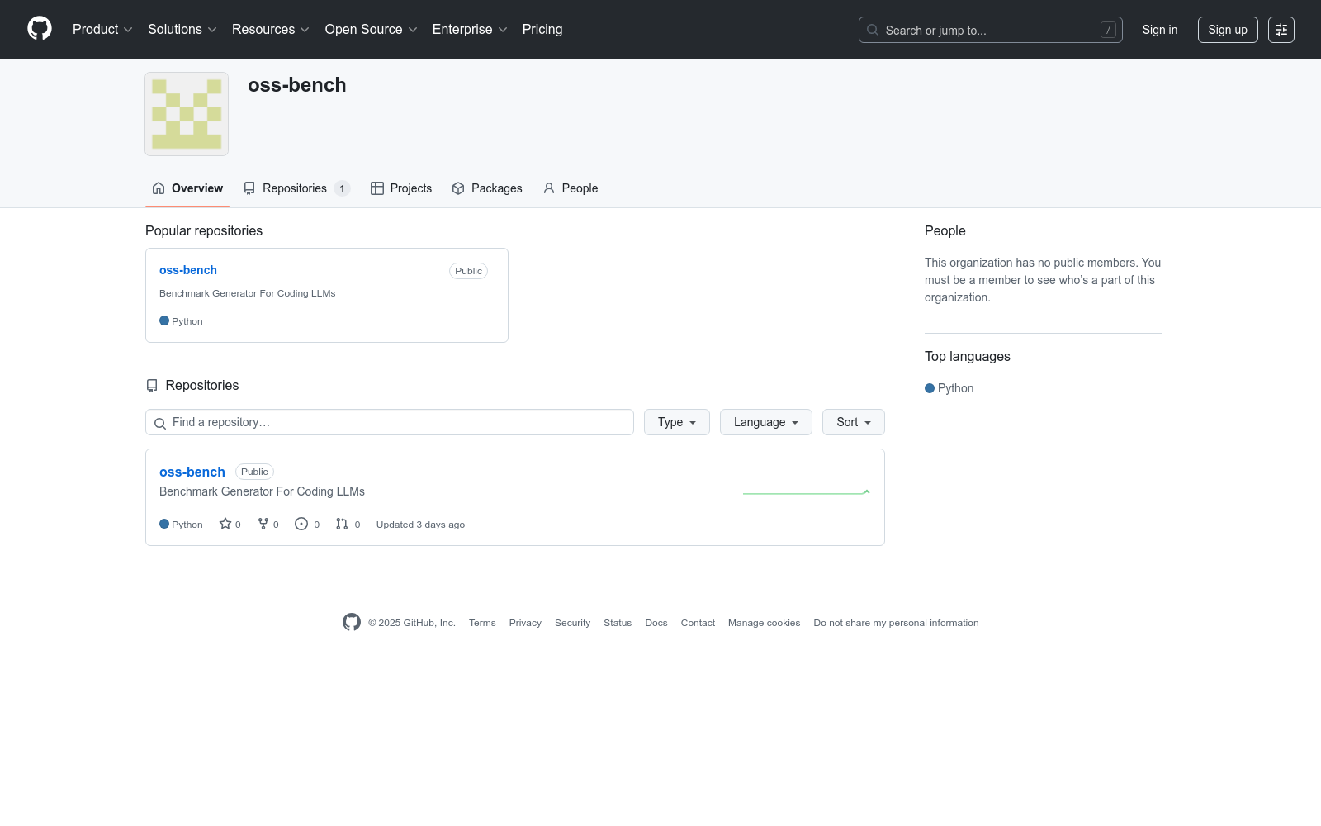Open the Language filter dropdown
This screenshot has height=826, width=1321.
point(766,422)
